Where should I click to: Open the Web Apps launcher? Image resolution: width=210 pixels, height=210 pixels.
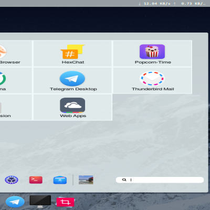click(72, 107)
